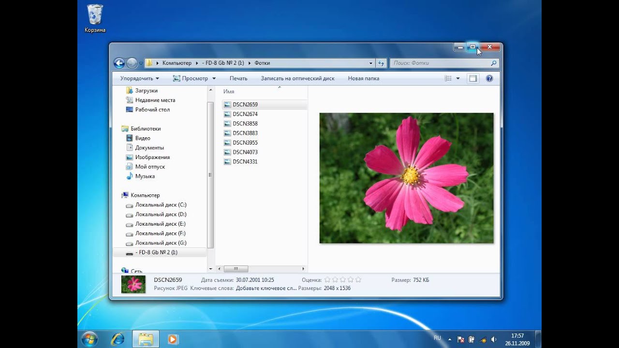619x348 pixels.
Task: Open recent pages dropdown beside Forward button
Action: click(141, 63)
